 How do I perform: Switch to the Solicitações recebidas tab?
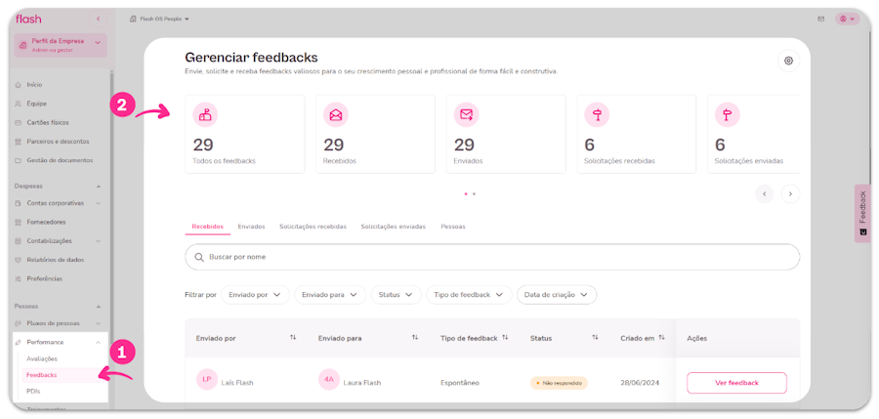click(x=313, y=227)
